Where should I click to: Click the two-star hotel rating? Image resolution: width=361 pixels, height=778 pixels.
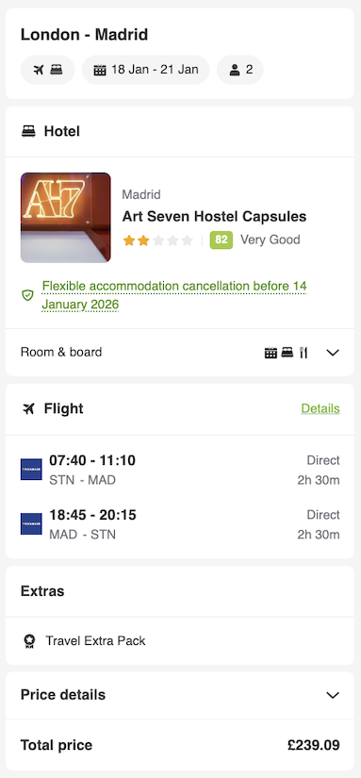(157, 240)
